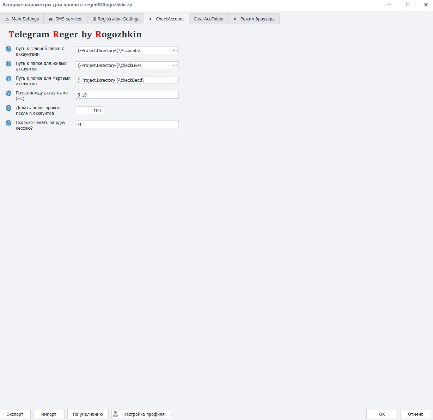Click the label 'Пауза между аккаунтами (мс)'
This screenshot has height=420, width=433.
(x=42, y=96)
